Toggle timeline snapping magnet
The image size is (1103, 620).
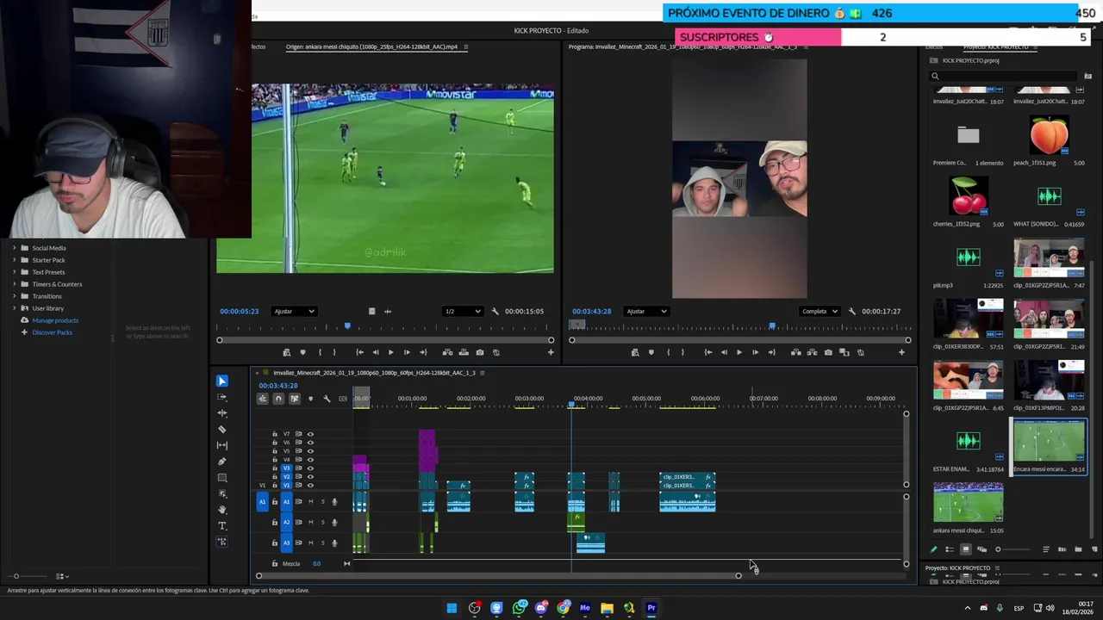coord(278,399)
